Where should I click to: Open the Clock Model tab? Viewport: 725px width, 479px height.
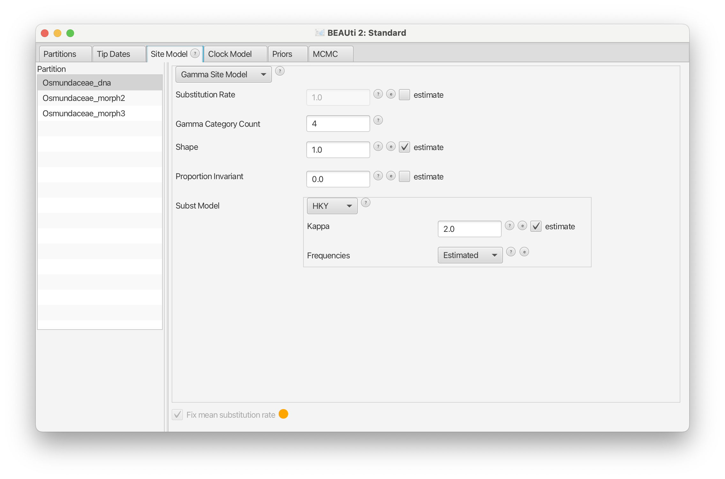235,54
